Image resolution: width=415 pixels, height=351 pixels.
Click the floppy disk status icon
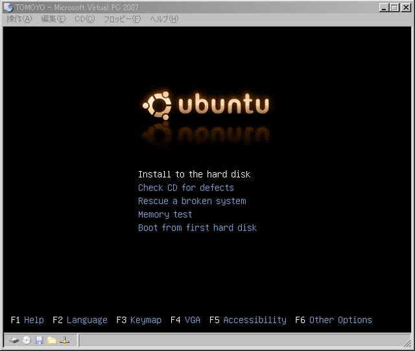pos(39,340)
